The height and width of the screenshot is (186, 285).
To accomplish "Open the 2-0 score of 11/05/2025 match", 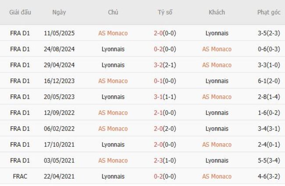I will coord(160,33).
